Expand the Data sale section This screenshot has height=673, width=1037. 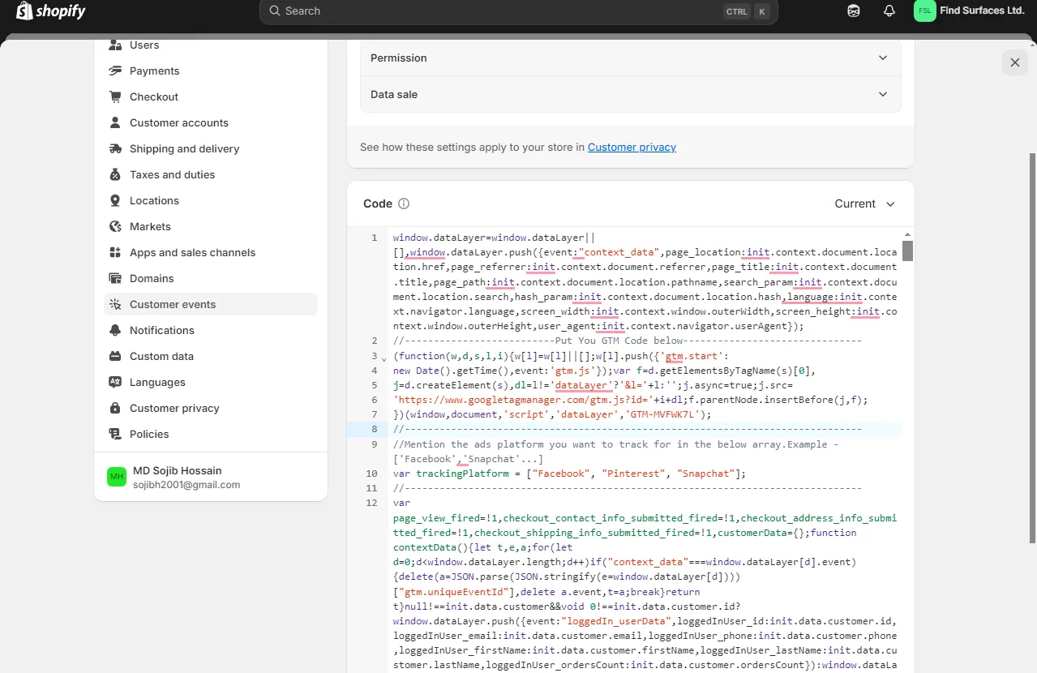631,94
